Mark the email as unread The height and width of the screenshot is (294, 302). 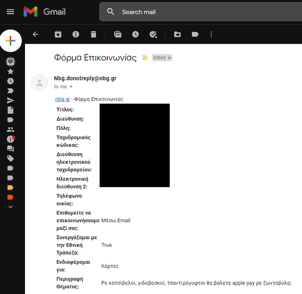pyautogui.click(x=117, y=34)
